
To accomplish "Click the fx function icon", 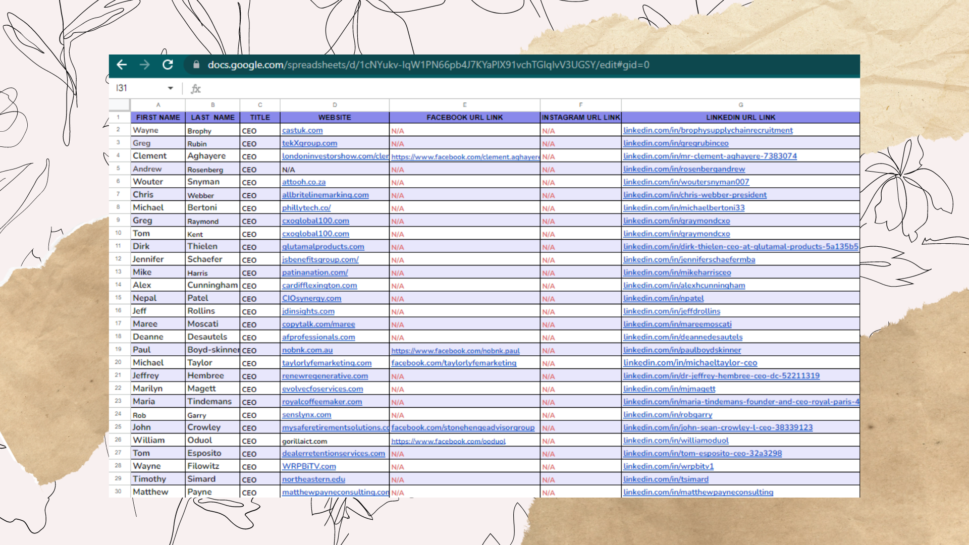I will click(x=196, y=88).
